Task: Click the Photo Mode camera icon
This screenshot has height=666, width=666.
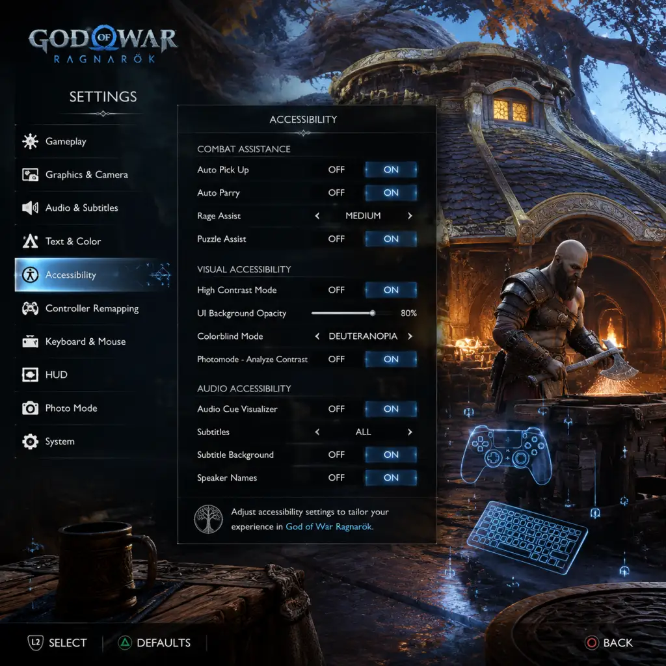Action: [x=30, y=408]
